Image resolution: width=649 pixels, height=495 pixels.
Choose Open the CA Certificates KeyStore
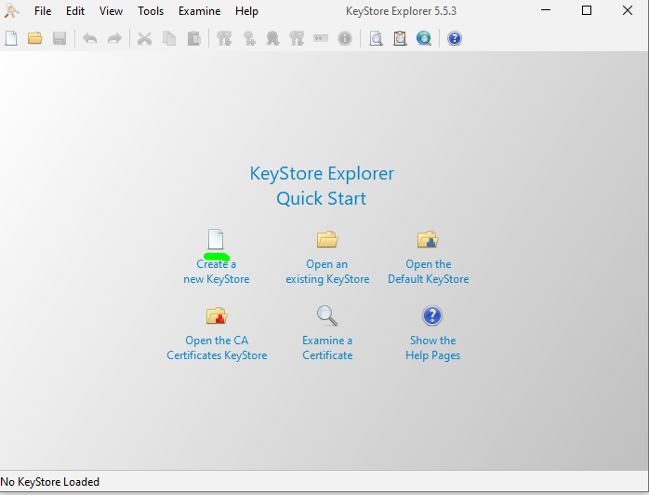[x=217, y=333]
